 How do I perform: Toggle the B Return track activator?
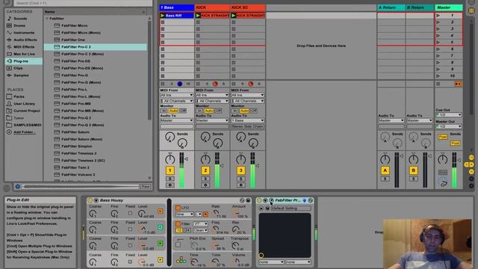point(413,170)
